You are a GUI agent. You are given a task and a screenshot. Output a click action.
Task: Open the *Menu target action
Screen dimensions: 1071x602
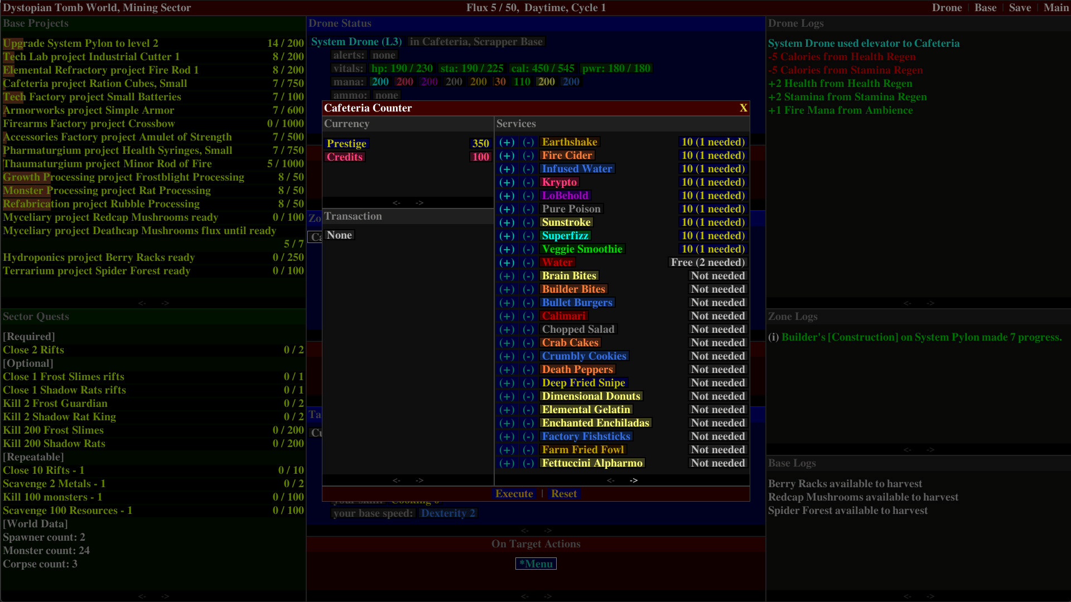click(535, 564)
